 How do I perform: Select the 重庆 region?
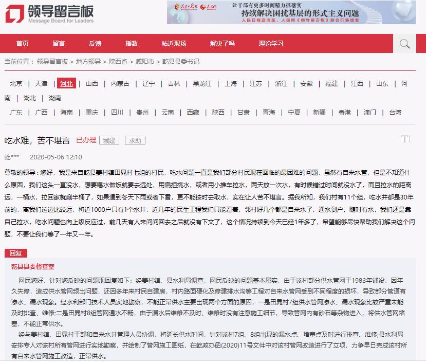tap(92, 112)
